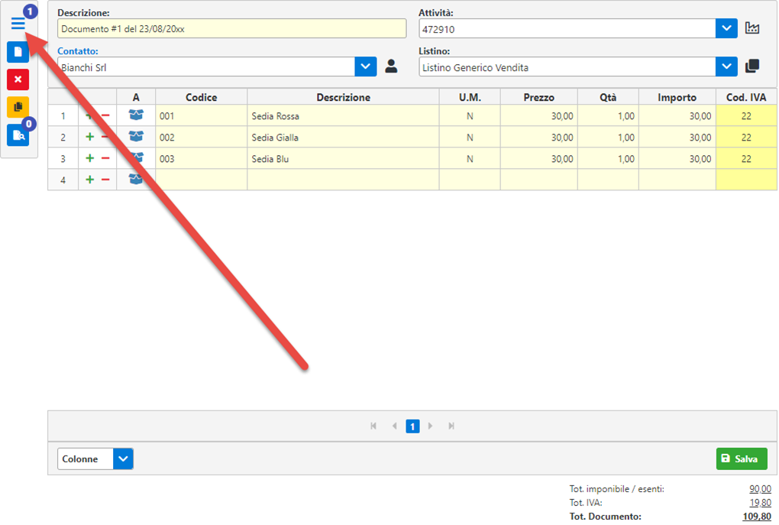This screenshot has width=779, height=525.
Task: Expand the Contatto dropdown arrow
Action: pos(366,66)
